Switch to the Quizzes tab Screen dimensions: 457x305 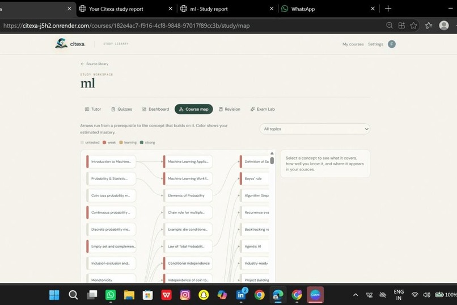point(122,109)
